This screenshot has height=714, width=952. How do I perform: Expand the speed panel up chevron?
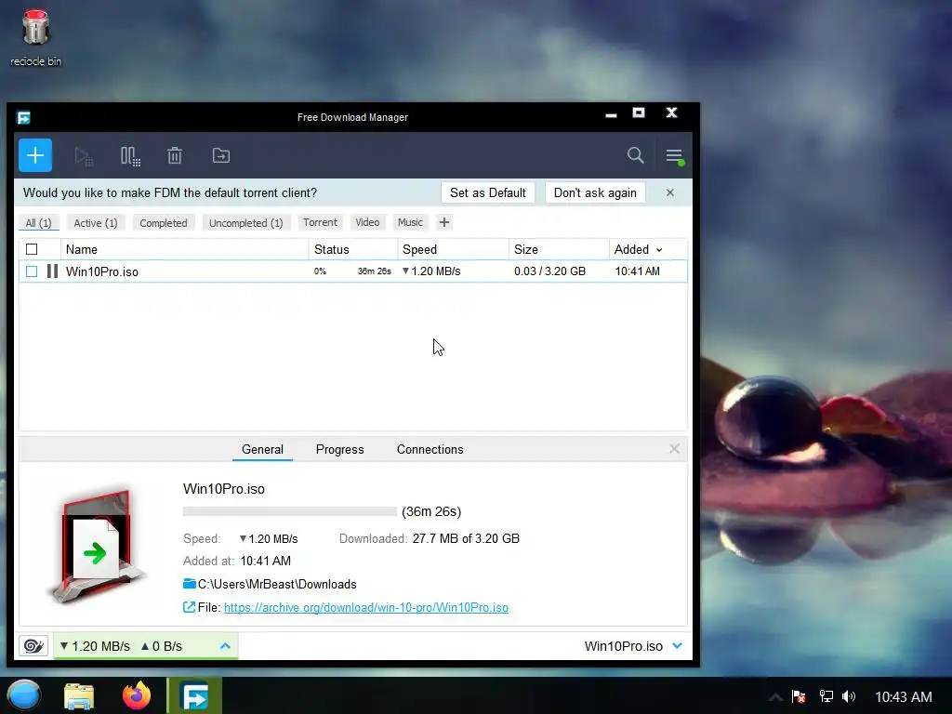(225, 646)
